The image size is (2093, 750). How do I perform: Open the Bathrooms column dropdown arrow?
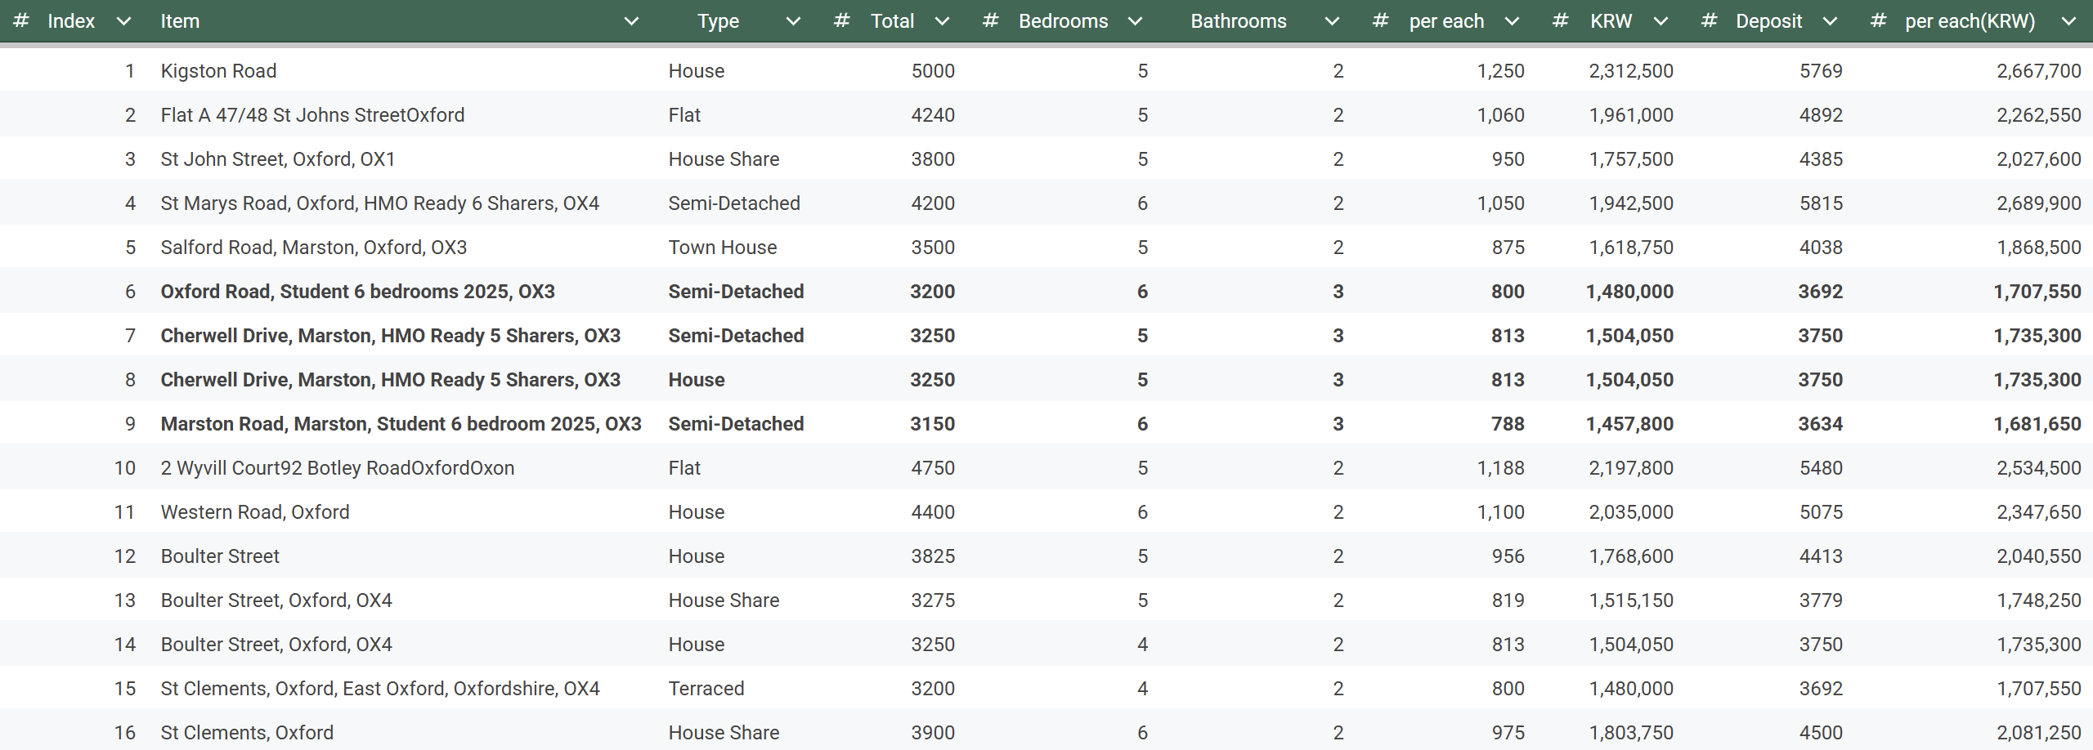coord(1332,21)
